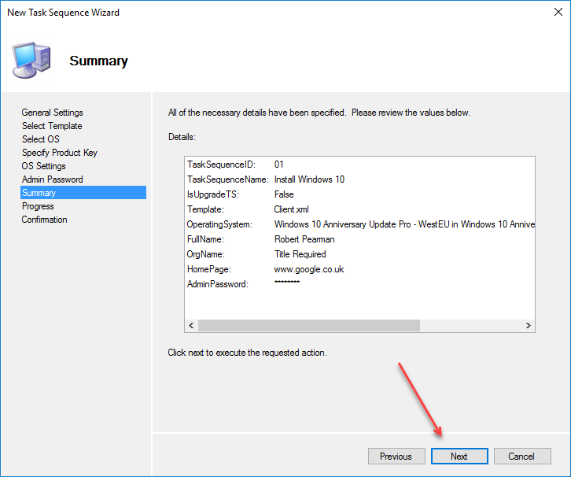Viewport: 571px width, 477px height.
Task: Open the OS Settings step
Action: pyautogui.click(x=44, y=166)
